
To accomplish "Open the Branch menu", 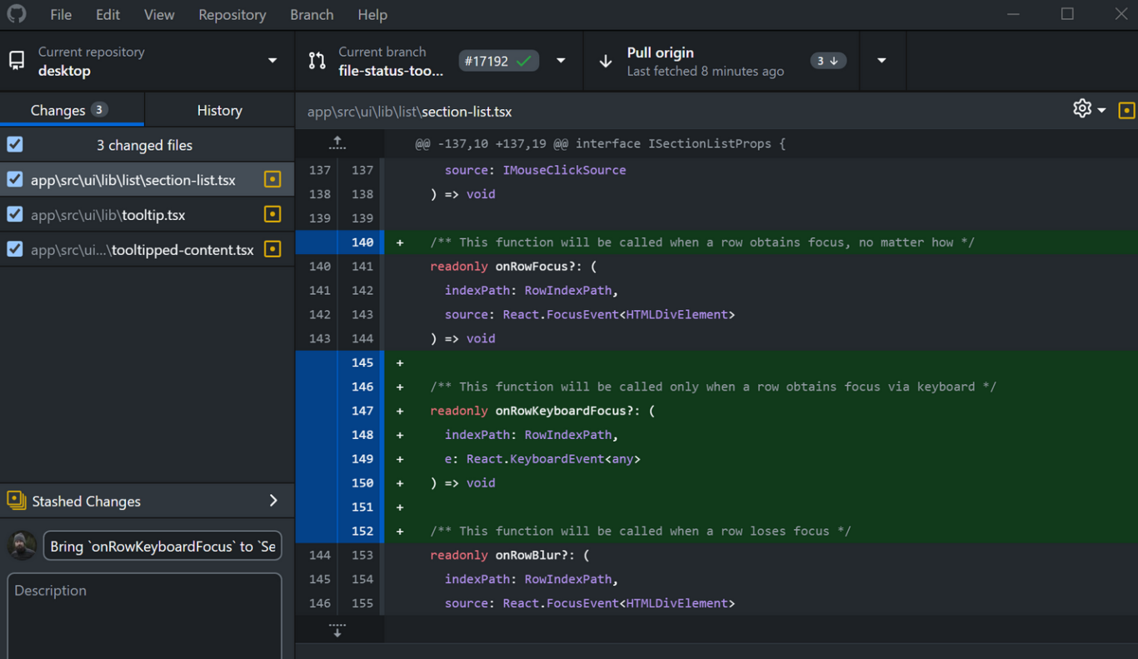I will 312,14.
